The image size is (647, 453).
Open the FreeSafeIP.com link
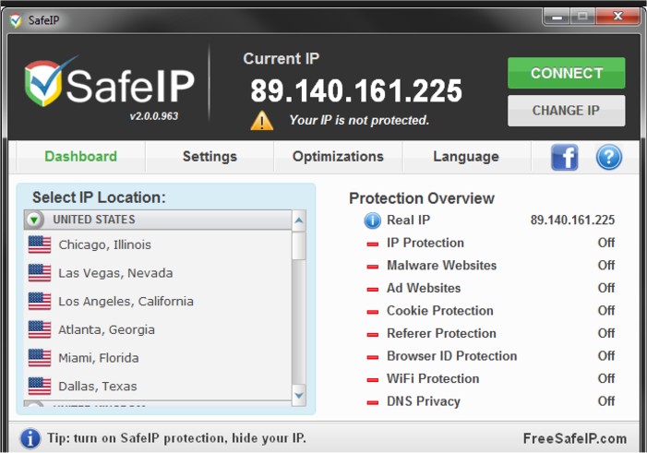click(575, 438)
